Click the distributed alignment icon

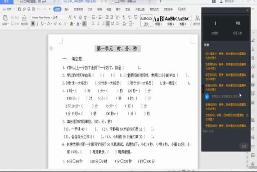pyautogui.click(x=113, y=24)
